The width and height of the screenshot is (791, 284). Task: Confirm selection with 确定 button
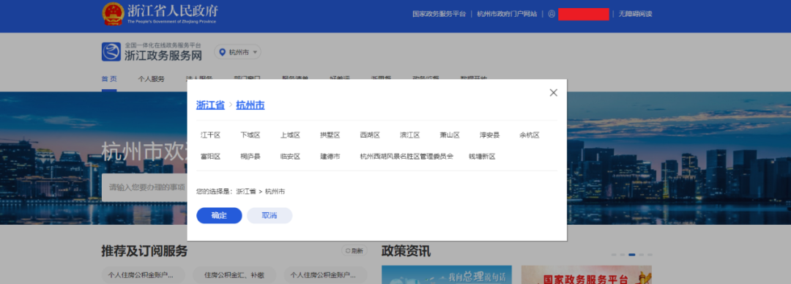(x=219, y=215)
